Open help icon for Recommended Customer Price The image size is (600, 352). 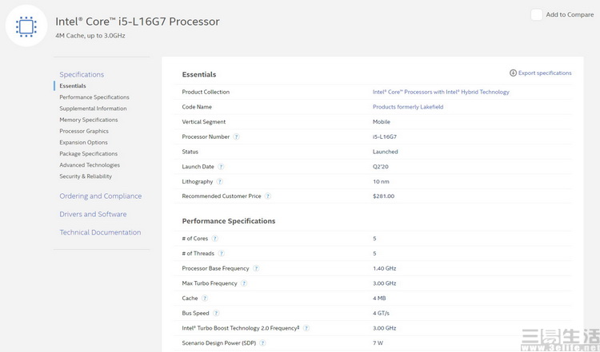tap(268, 196)
